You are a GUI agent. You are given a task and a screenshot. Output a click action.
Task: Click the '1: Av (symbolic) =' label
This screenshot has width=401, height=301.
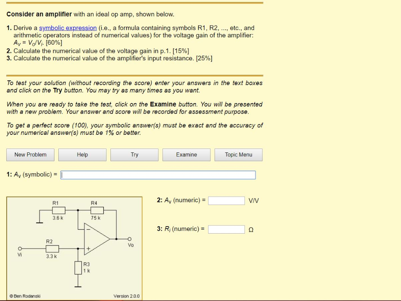click(x=32, y=174)
